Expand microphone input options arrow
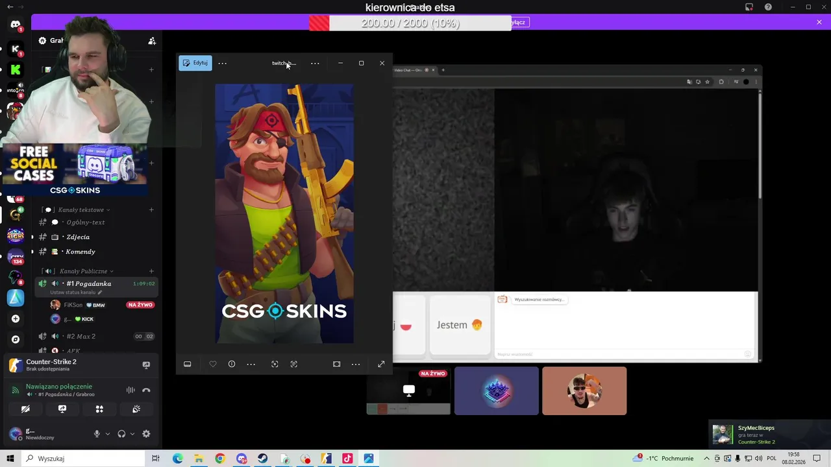The width and height of the screenshot is (831, 467). (107, 434)
